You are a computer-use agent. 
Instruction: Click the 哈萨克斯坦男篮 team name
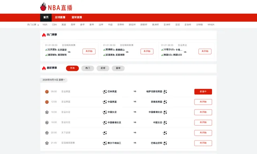(154, 91)
